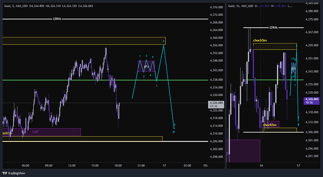Click the 21:00 time axis label

(x=141, y=165)
